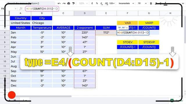Click the Jan month cell

20,33
